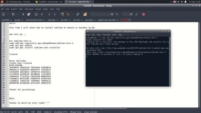Open Geany Build menu

(x=45, y=9)
